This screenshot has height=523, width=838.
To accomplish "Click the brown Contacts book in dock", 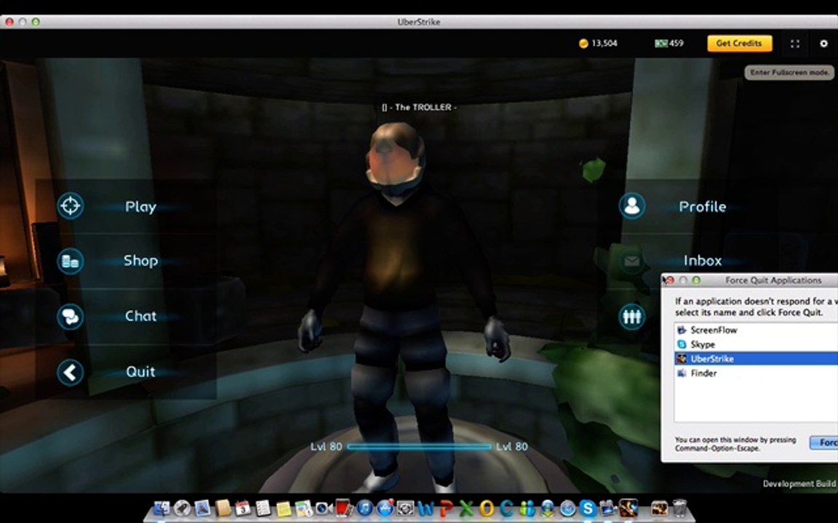I will click(x=223, y=508).
